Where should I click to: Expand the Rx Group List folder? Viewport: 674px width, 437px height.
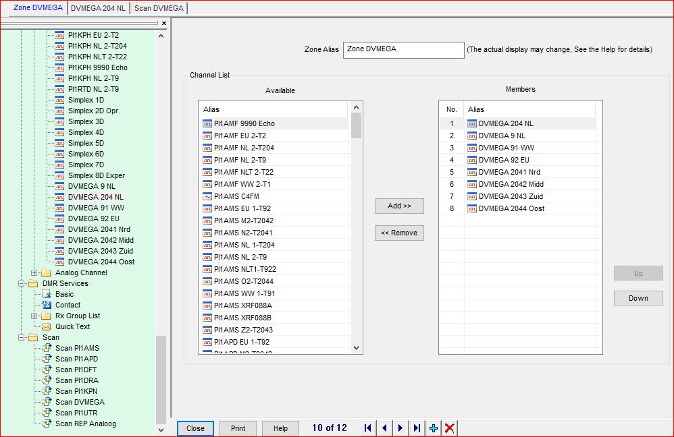tap(34, 316)
